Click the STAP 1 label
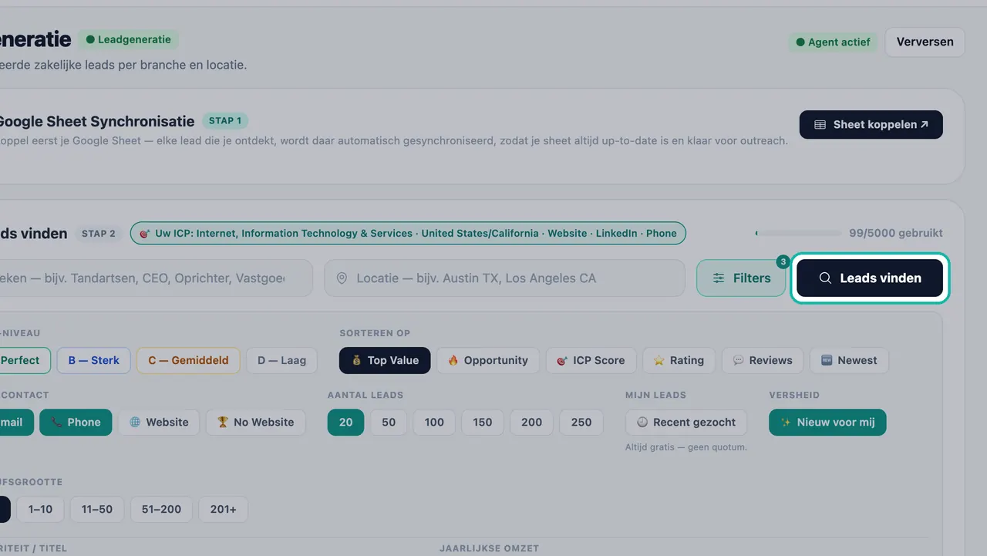 [x=225, y=120]
